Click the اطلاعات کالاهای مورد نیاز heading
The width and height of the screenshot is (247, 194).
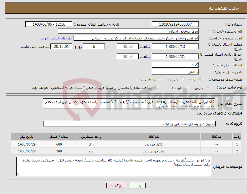pos(219,113)
